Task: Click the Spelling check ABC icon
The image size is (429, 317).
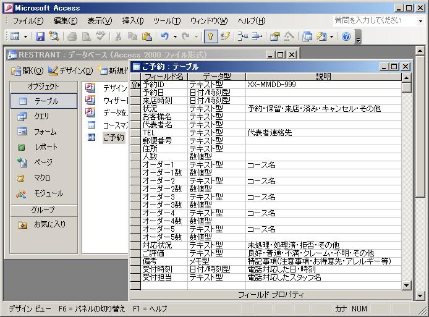Action: (100, 36)
